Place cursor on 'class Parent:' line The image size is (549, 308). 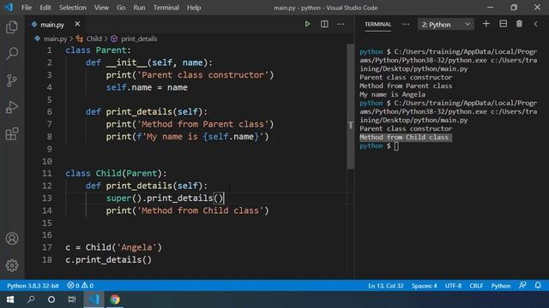pyautogui.click(x=98, y=50)
